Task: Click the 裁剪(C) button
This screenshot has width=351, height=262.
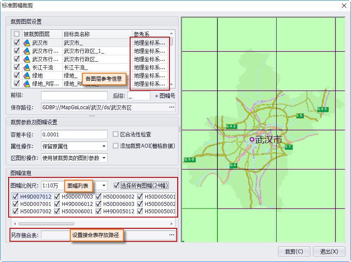Action: click(x=294, y=252)
